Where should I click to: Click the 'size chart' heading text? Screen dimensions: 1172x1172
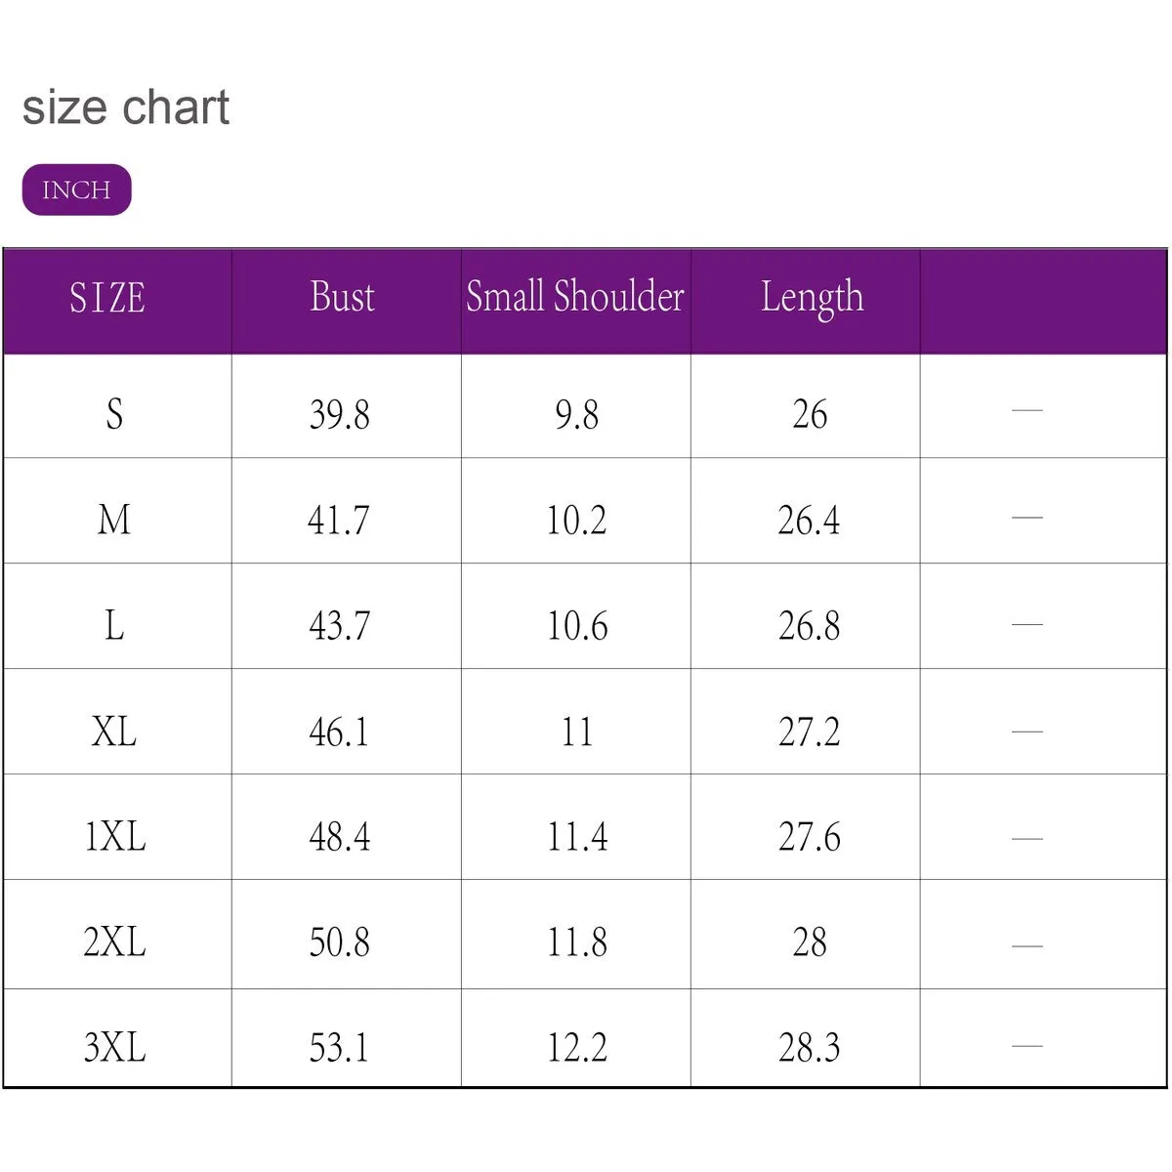(126, 106)
